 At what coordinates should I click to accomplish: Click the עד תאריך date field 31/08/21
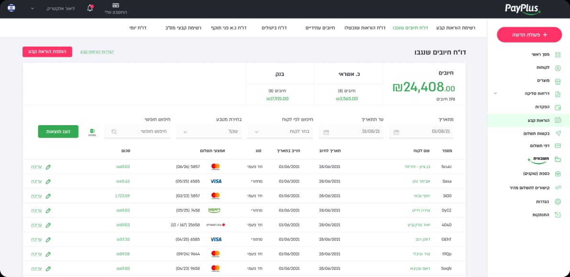[x=351, y=131]
